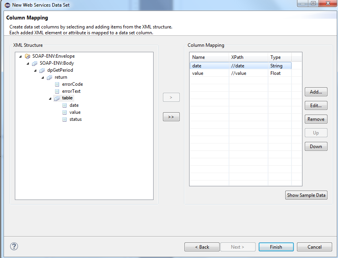
Task: Select dpGetPeriod tree item
Action: (x=60, y=70)
